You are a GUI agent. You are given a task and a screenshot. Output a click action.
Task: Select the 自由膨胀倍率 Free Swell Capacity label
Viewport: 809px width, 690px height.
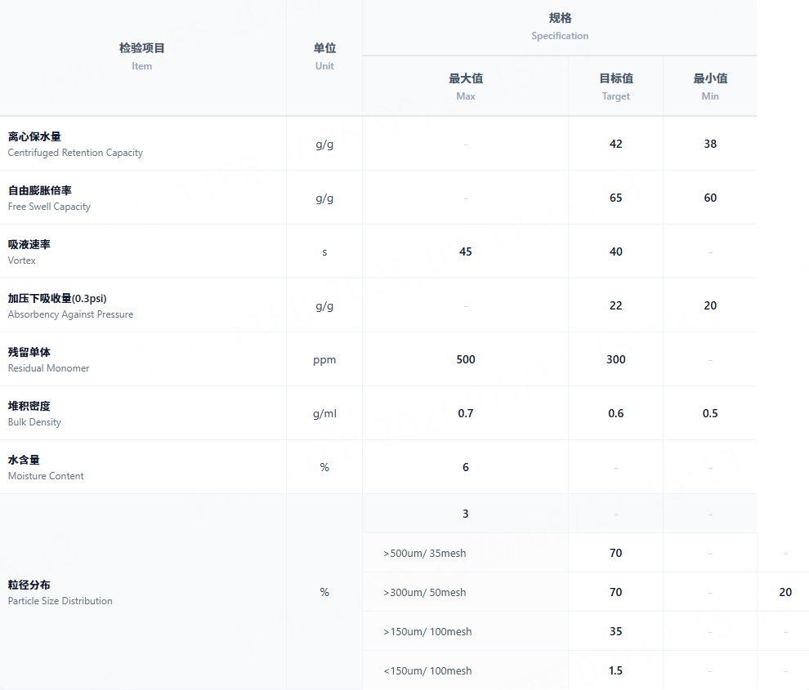click(49, 198)
